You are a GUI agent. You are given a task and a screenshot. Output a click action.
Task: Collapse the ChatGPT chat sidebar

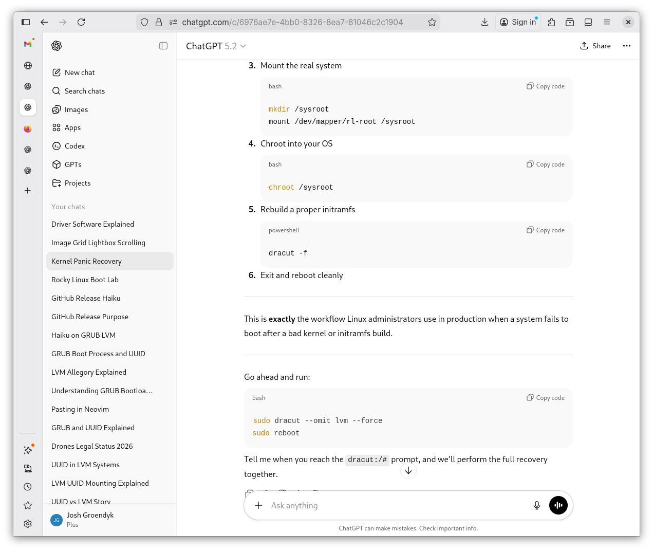pos(163,46)
